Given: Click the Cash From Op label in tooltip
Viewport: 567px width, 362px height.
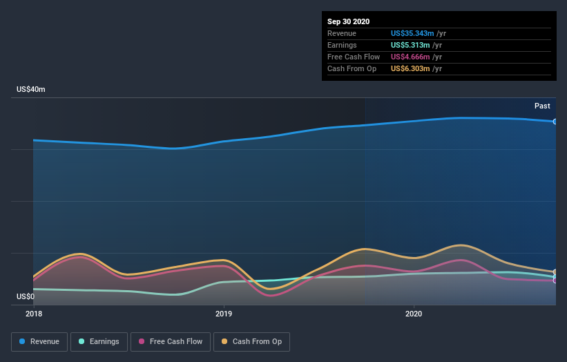Looking at the screenshot, I should point(352,68).
